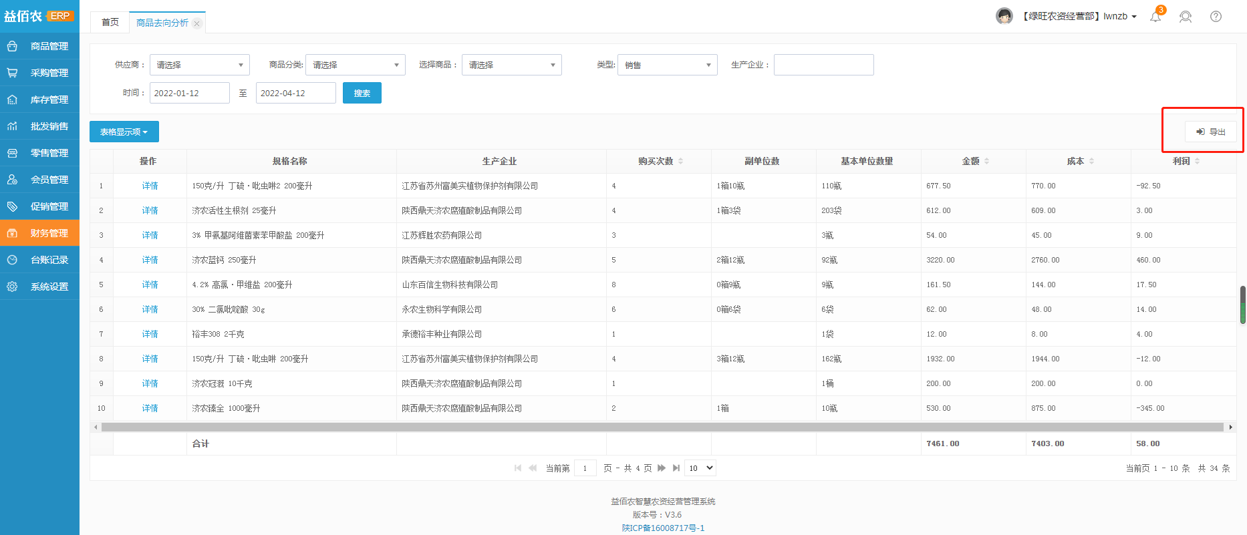
Task: Click the 生产企业 input field
Action: (x=823, y=65)
